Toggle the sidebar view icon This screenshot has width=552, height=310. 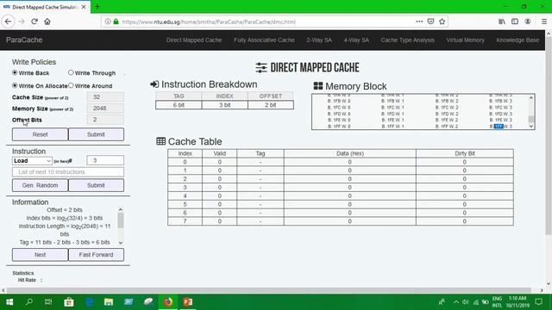pyautogui.click(x=515, y=22)
